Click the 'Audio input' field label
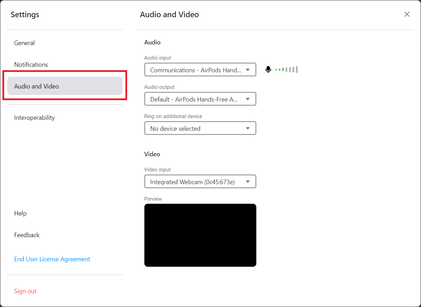 click(x=157, y=58)
